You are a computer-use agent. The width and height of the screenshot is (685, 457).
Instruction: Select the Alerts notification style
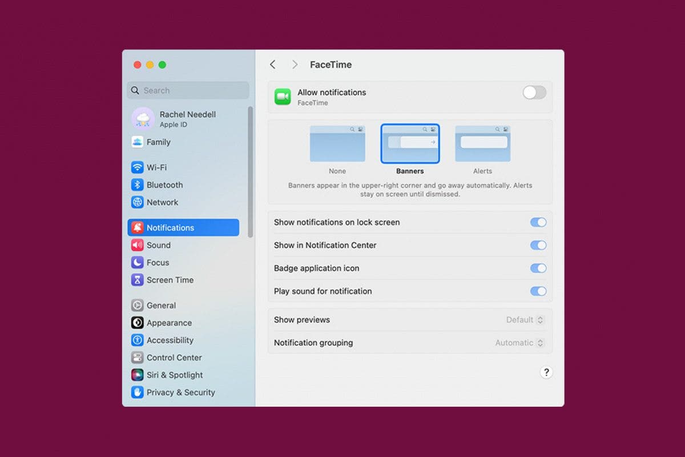click(x=482, y=145)
